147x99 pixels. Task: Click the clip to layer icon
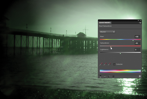tap(101, 76)
